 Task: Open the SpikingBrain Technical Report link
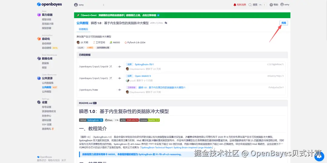click(176, 148)
